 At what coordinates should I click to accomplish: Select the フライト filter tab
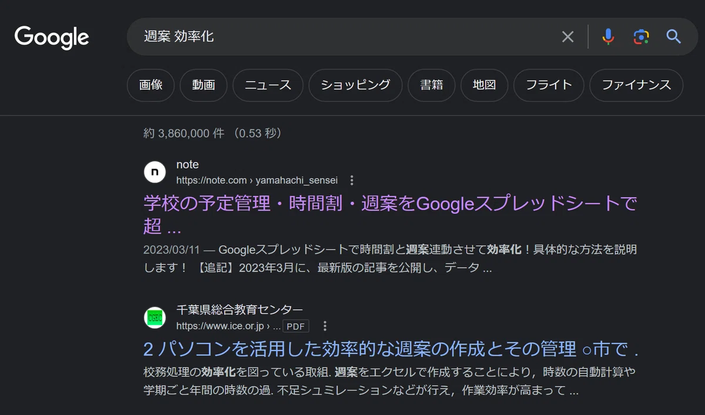click(549, 85)
